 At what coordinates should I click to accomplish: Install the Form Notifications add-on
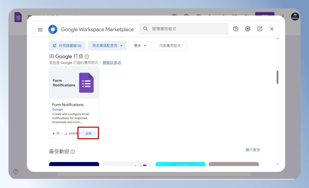pyautogui.click(x=88, y=134)
